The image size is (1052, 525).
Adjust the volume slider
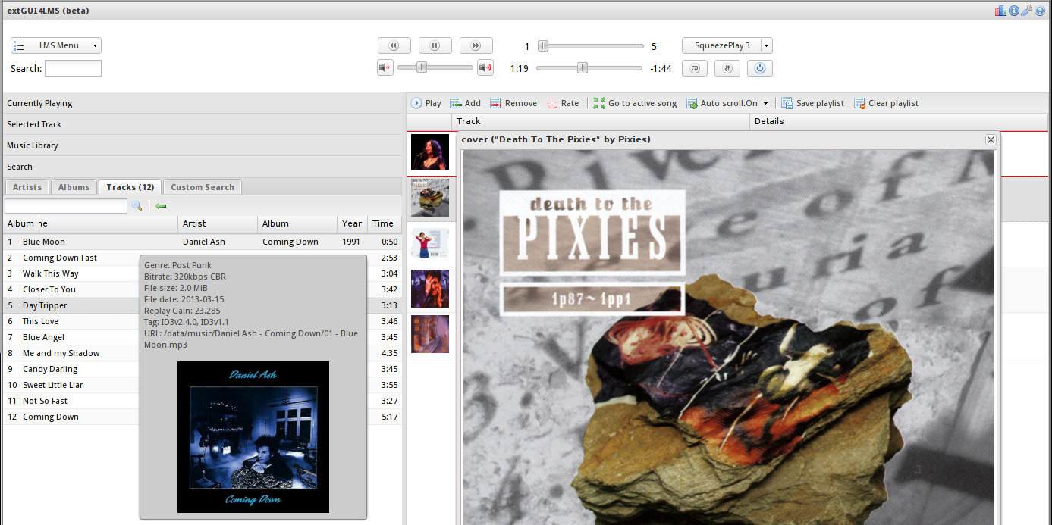435,67
